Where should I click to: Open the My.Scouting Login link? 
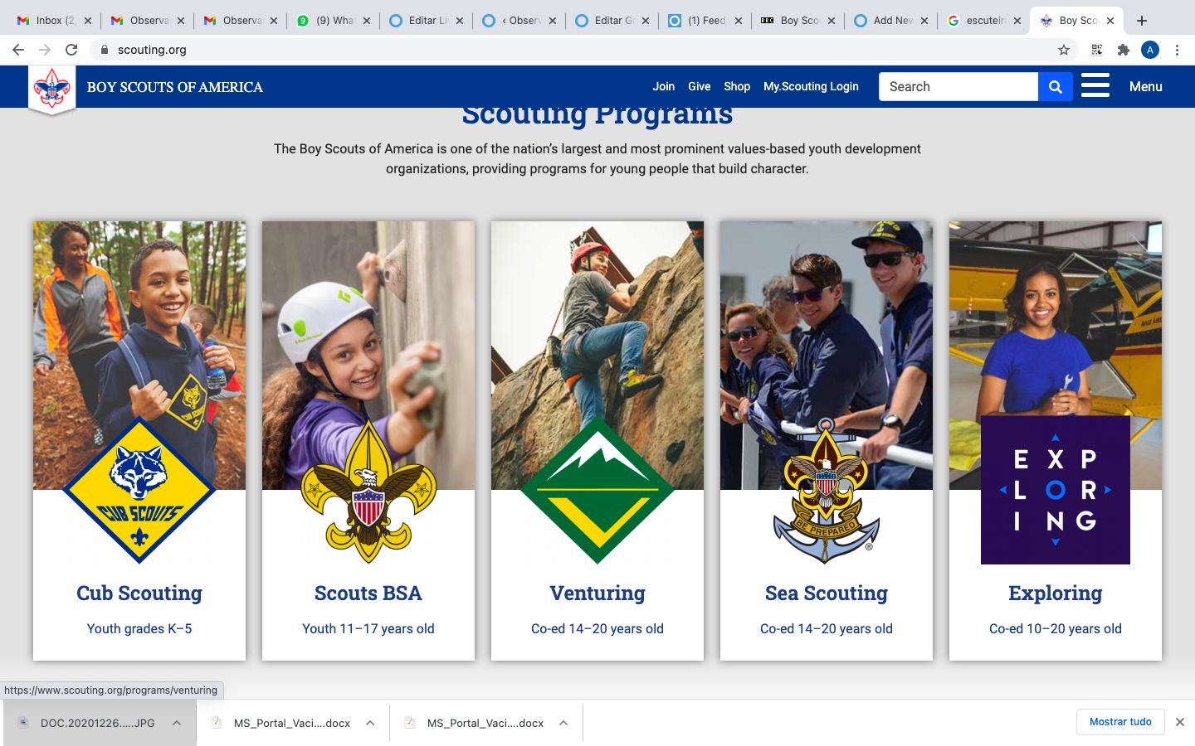[811, 86]
